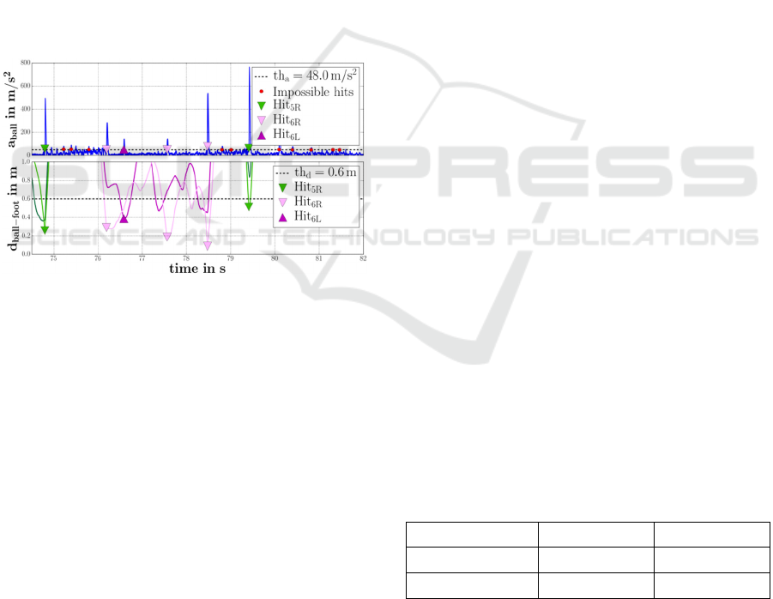773x599 pixels.
Task: Click the th_a = 48.0 m/s² legend entry
Action: click(306, 76)
